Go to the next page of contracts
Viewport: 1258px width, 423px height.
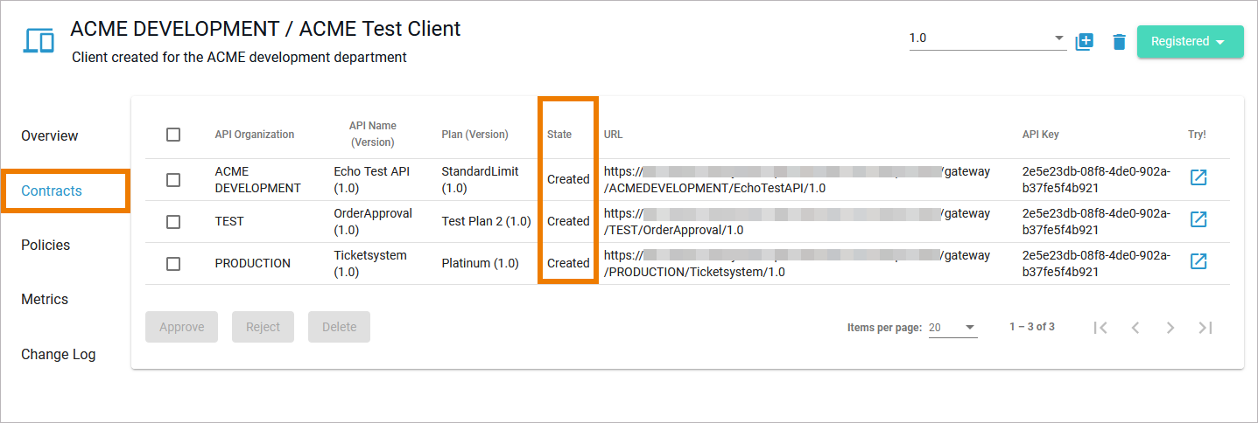tap(1170, 328)
